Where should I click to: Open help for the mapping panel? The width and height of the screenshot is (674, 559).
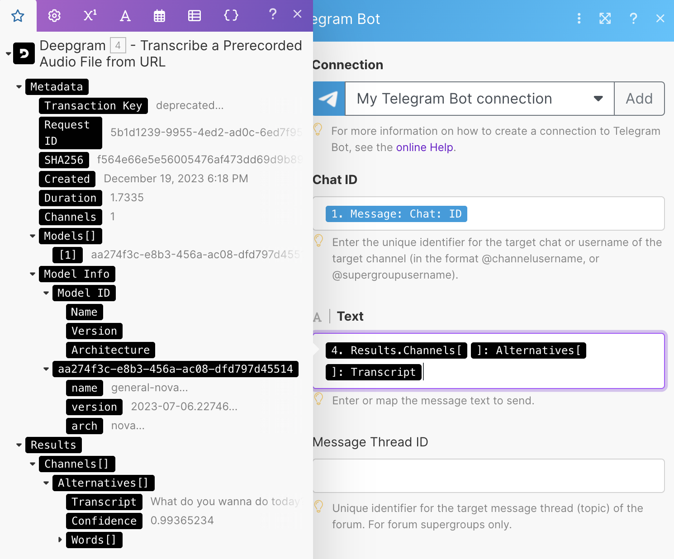click(272, 14)
